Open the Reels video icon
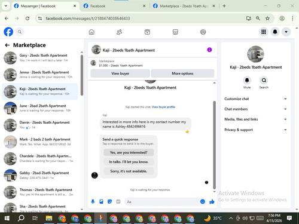Image resolution: width=299 pixels, height=224 pixels. [147, 32]
